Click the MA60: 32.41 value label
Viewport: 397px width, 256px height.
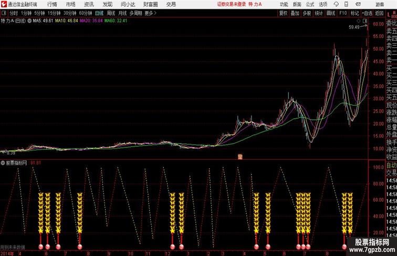(x=116, y=21)
